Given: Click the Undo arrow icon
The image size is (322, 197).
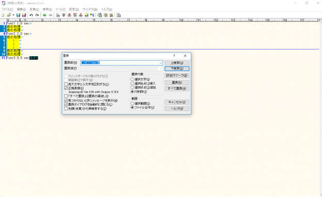Looking at the screenshot, I should [31, 15].
